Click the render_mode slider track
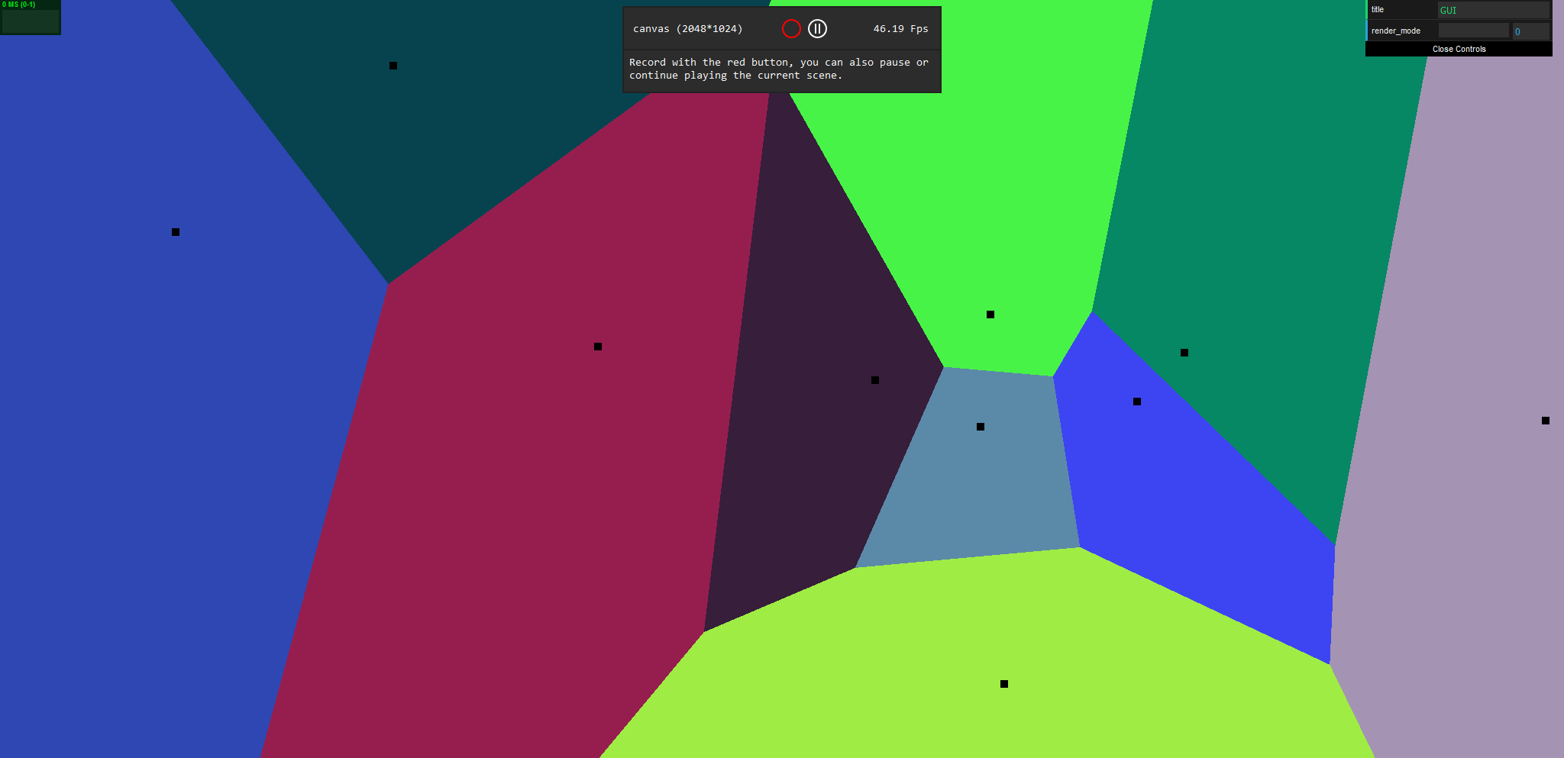This screenshot has height=758, width=1564. pyautogui.click(x=1473, y=31)
